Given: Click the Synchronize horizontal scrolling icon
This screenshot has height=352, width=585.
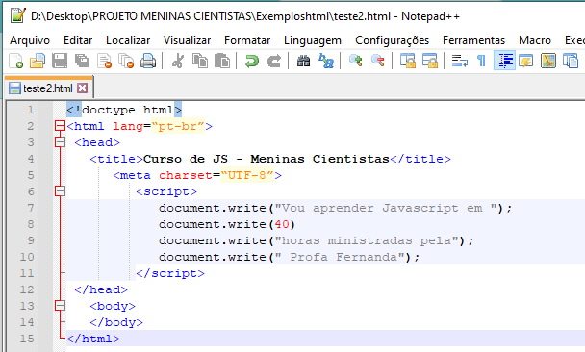Looking at the screenshot, I should point(430,61).
